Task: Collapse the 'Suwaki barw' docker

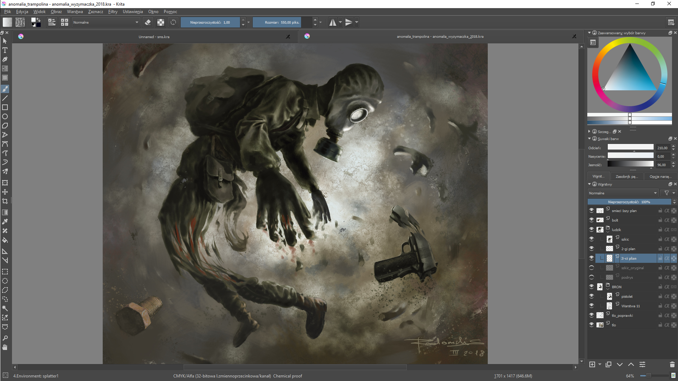Action: (x=589, y=139)
